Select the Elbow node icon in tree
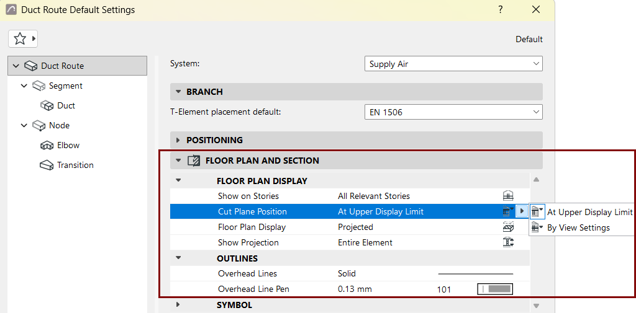Image resolution: width=636 pixels, height=313 pixels. pos(47,146)
